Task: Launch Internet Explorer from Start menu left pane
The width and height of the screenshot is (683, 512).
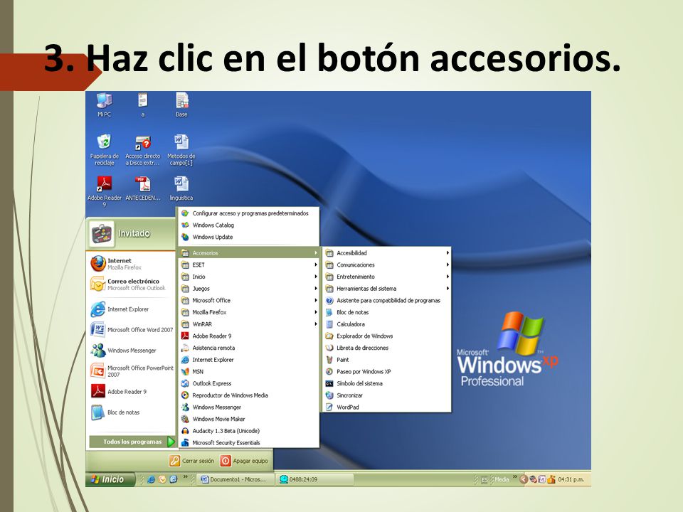Action: pos(132,309)
